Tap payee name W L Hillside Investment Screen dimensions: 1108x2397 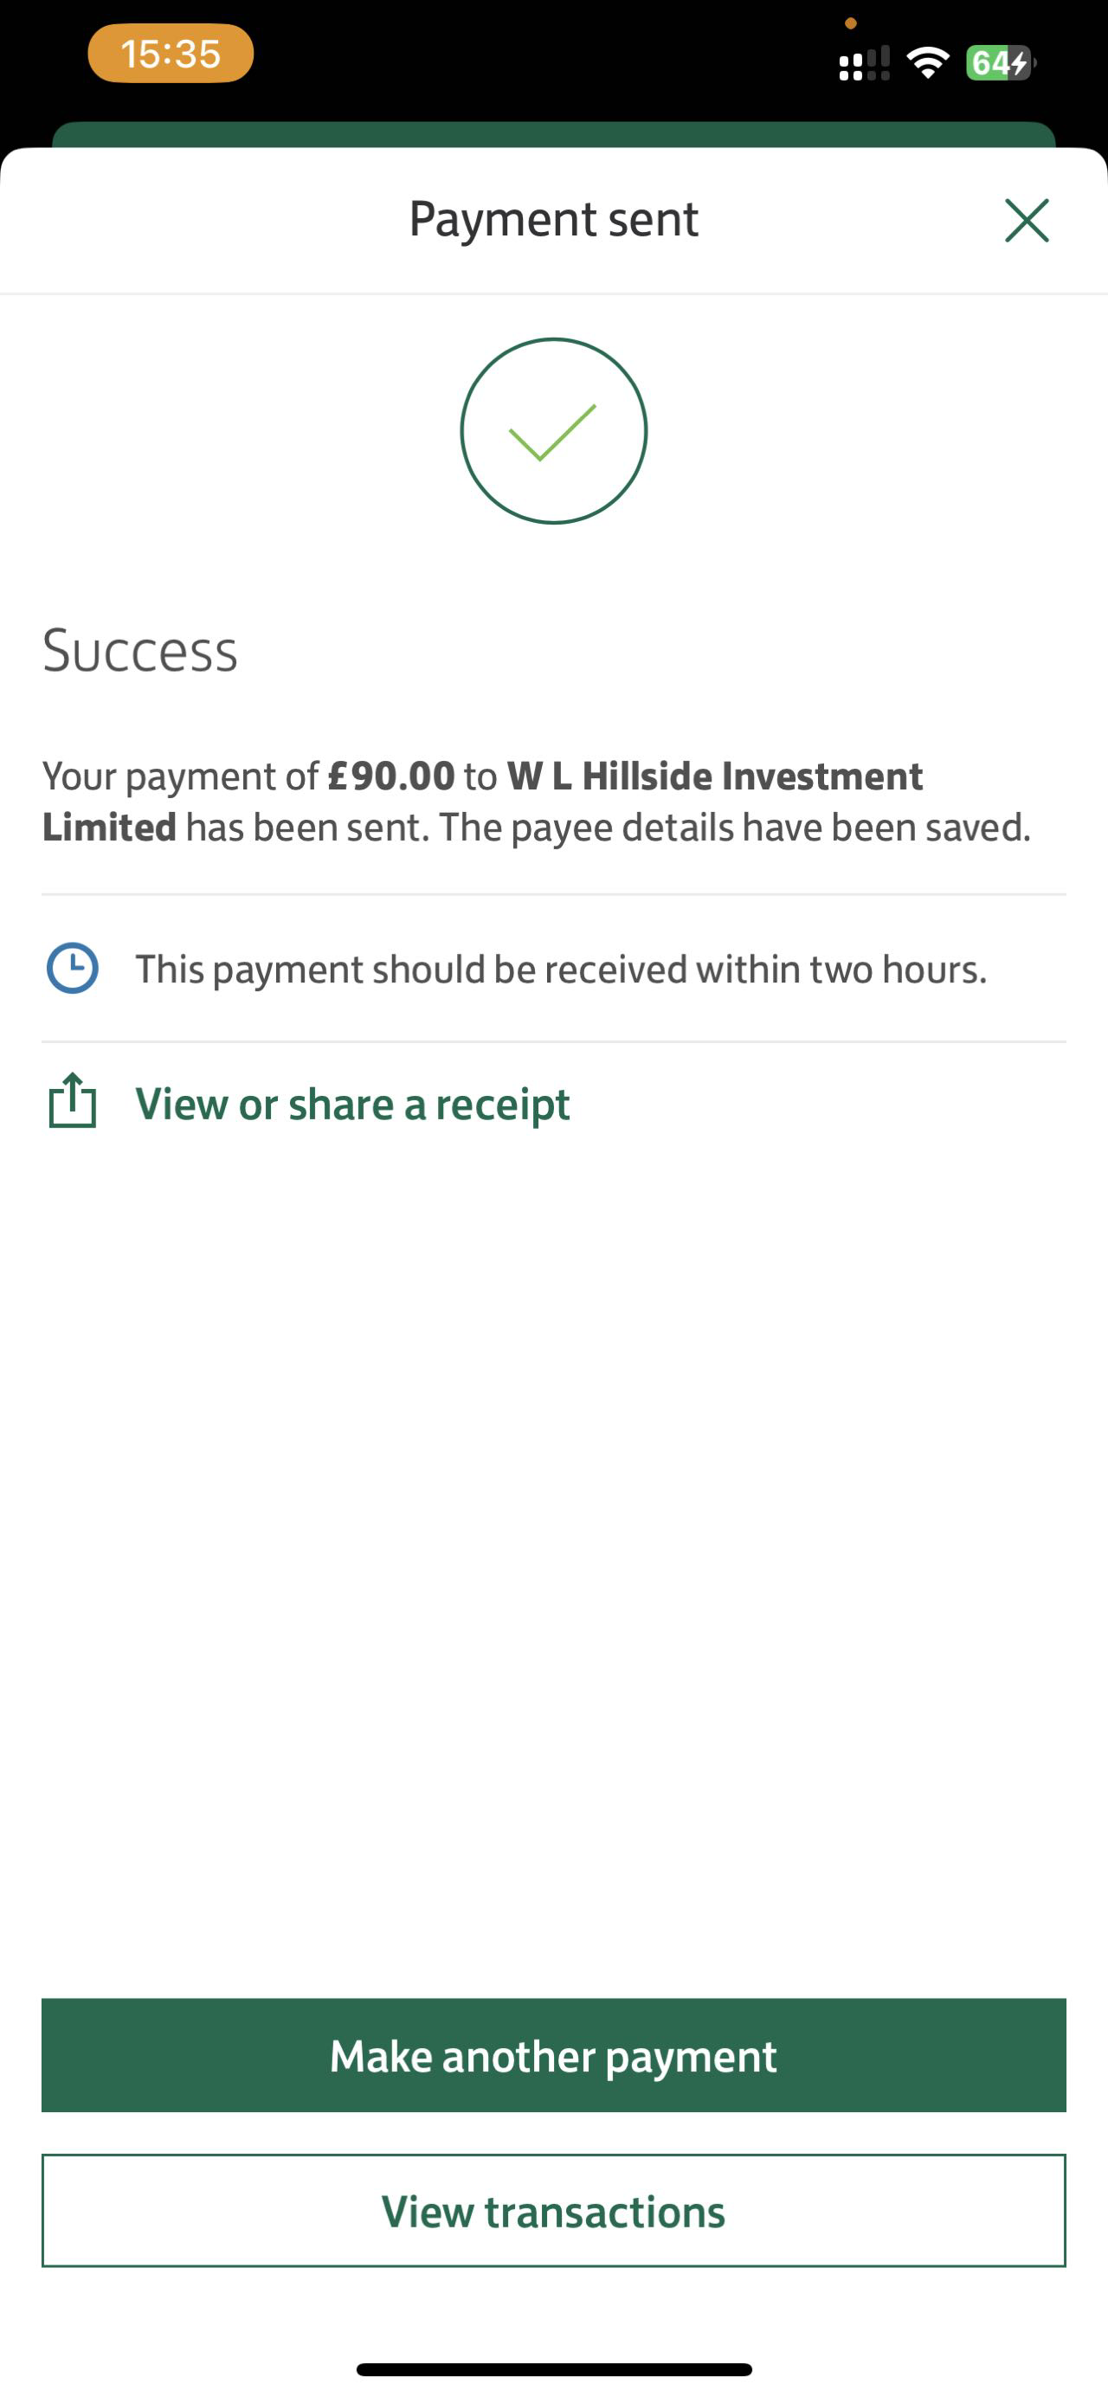(714, 776)
